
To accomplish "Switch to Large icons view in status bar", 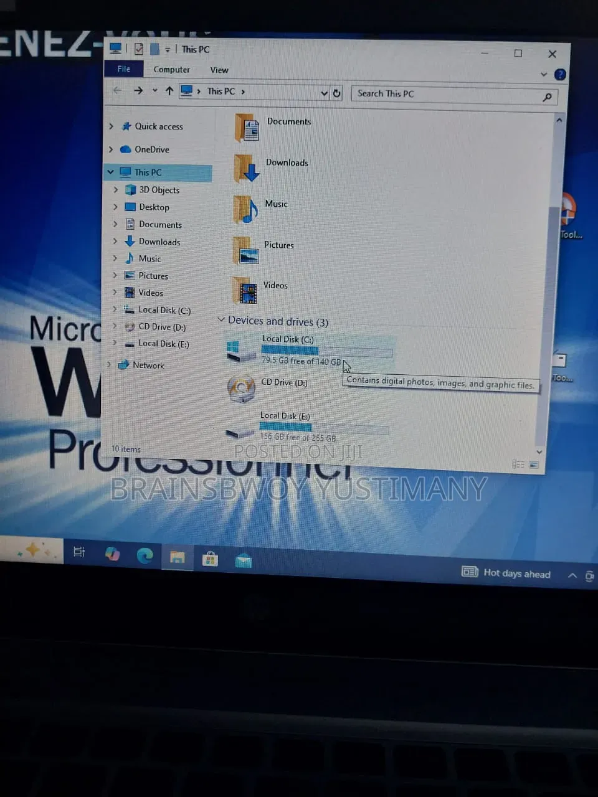I will (x=534, y=465).
